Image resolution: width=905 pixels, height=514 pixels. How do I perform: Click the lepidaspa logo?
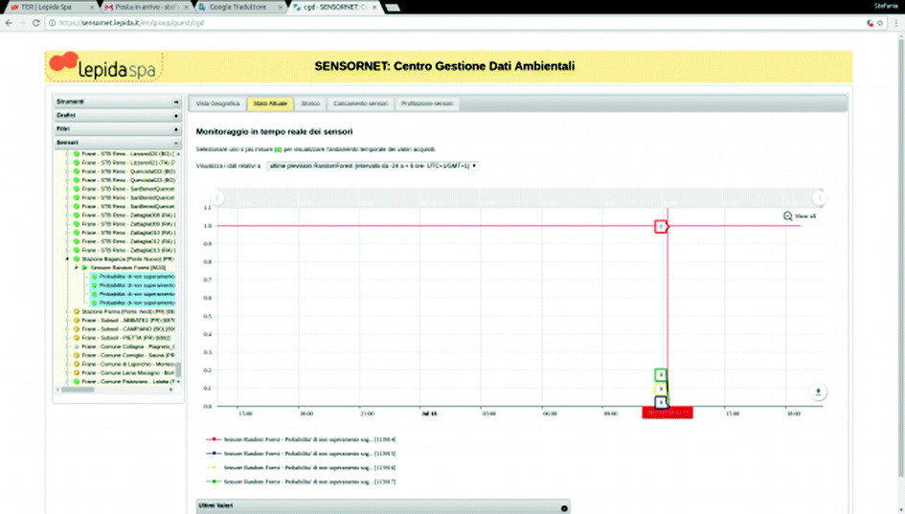coord(104,66)
